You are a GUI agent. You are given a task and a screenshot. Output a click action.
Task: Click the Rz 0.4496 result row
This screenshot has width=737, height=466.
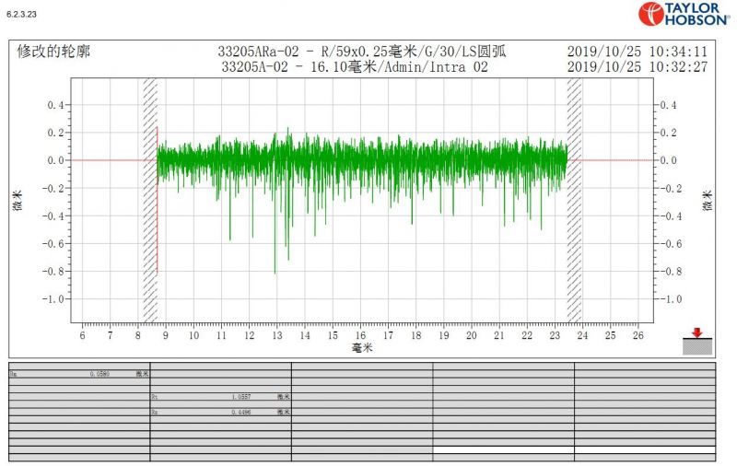point(221,413)
